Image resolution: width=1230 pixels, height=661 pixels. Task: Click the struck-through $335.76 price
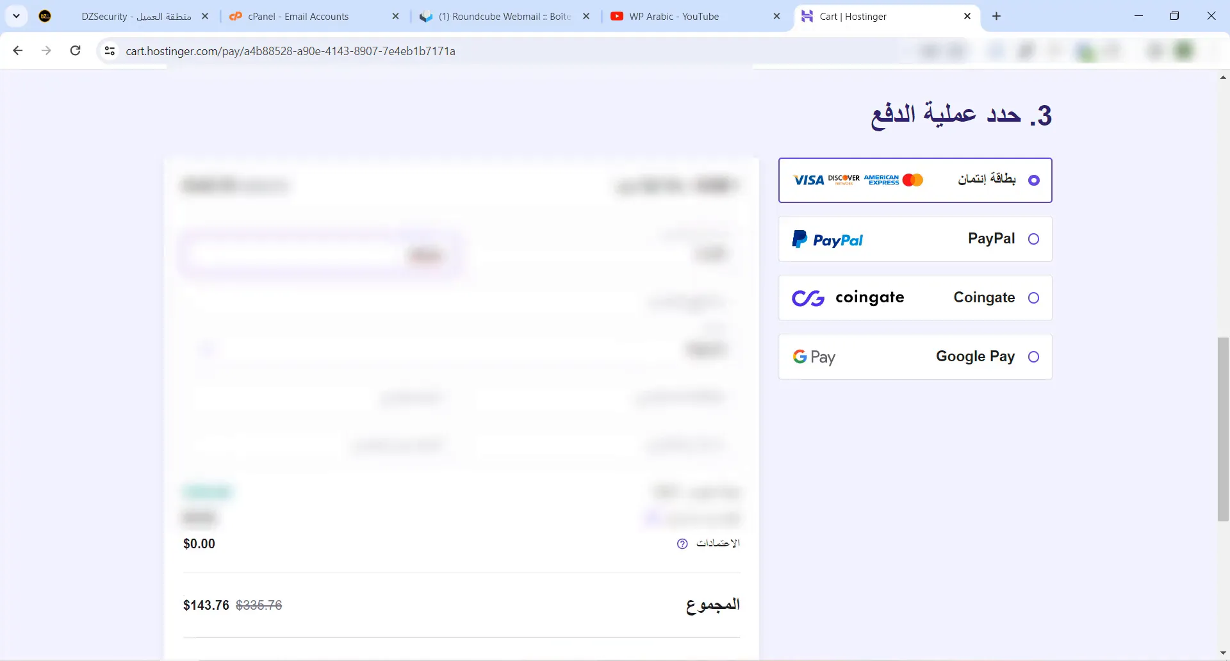point(259,605)
